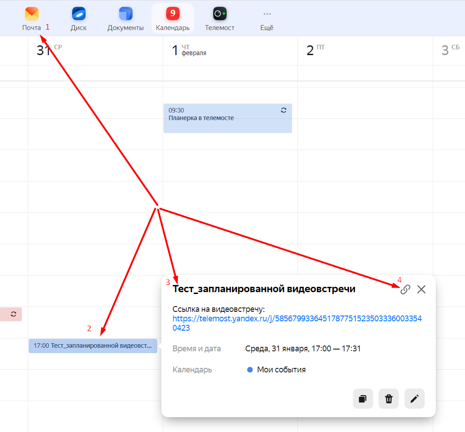Open the telemost.yandex.ru meeting link
Viewport: 465px width, 432px height.
(297, 323)
